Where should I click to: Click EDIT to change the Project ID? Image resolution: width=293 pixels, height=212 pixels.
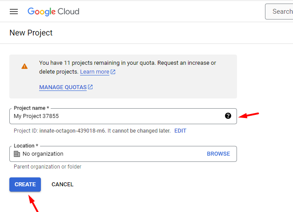tap(180, 131)
